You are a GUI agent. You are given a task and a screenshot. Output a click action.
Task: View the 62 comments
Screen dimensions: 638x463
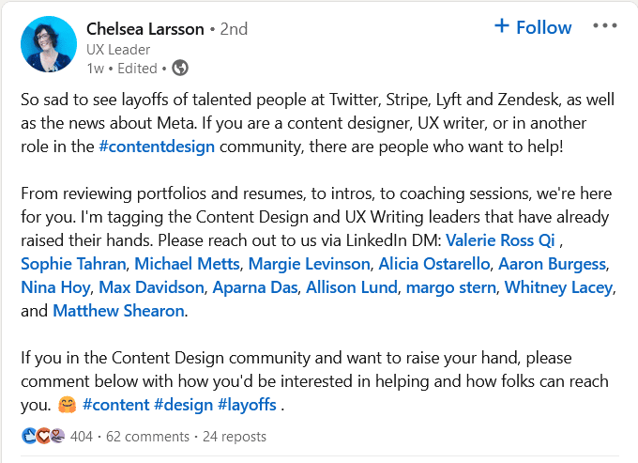pos(147,437)
